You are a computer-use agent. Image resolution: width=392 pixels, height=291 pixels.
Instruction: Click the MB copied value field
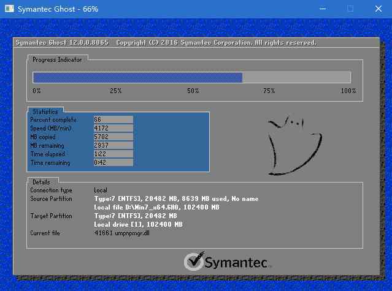click(113, 137)
